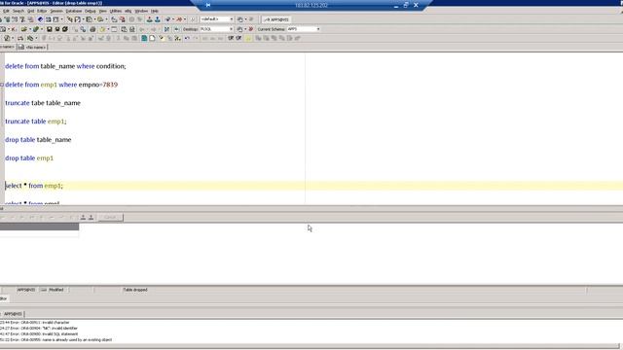
Task: Click the 'Table dropped' status message
Action: point(135,290)
